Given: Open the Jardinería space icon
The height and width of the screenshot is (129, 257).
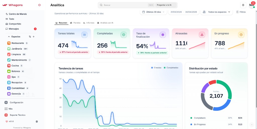Looking at the screenshot, I should tap(9, 49).
